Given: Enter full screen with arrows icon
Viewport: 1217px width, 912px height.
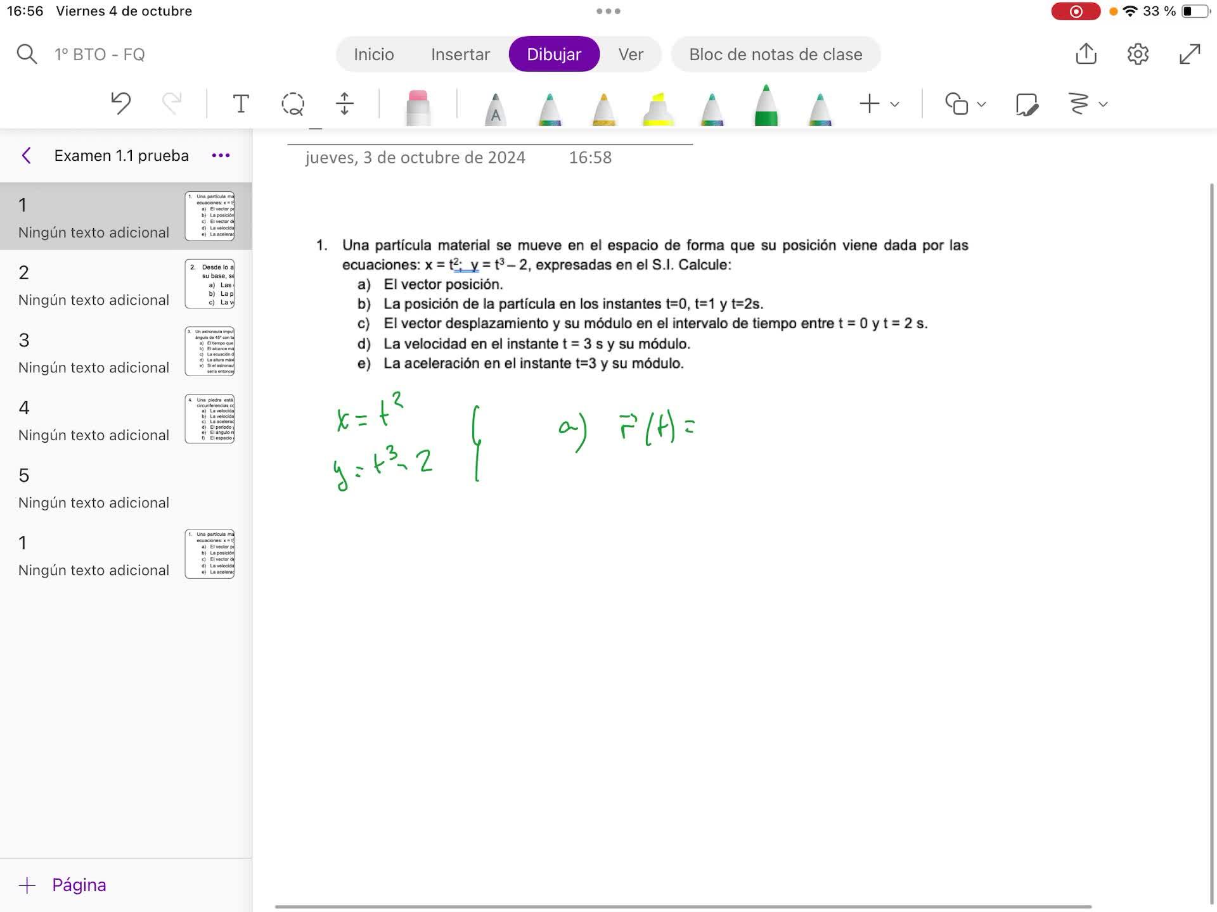Looking at the screenshot, I should (1190, 54).
